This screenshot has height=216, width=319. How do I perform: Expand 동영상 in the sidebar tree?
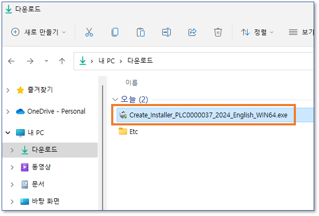[x=12, y=167]
